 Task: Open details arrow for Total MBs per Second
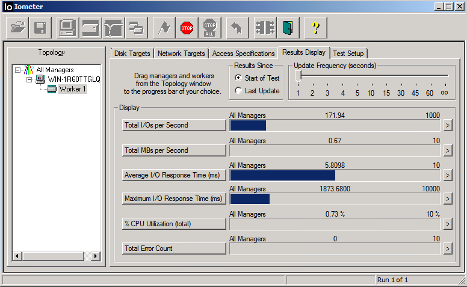tap(447, 150)
